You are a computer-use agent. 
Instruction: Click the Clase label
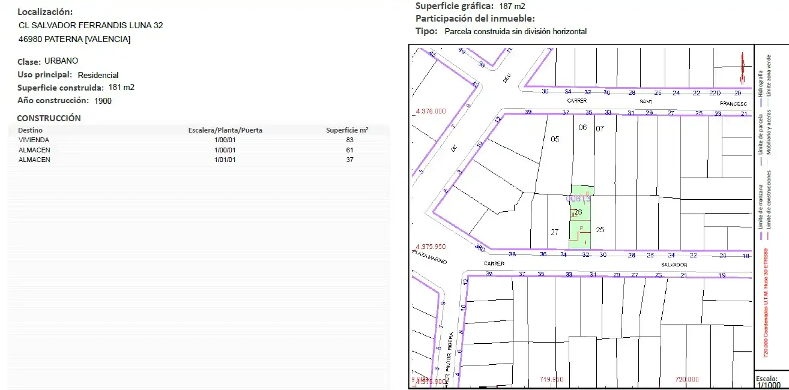point(29,61)
